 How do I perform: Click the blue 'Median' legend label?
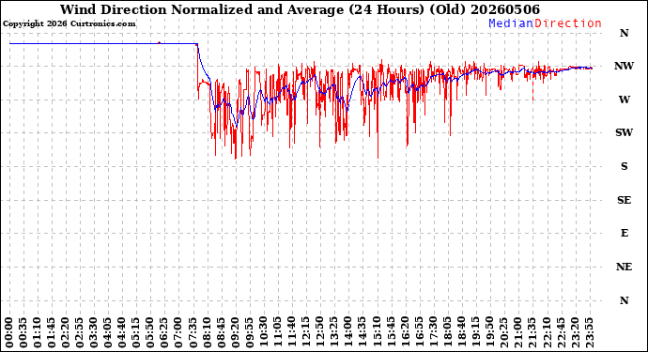(511, 23)
